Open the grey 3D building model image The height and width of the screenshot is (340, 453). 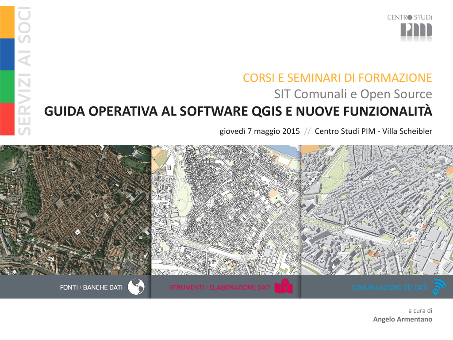[x=377, y=209]
